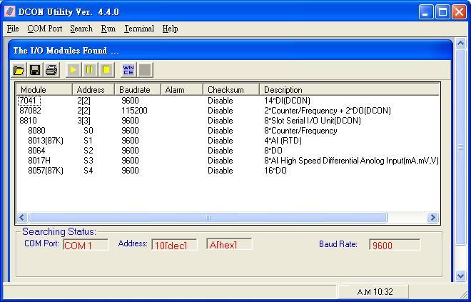This screenshot has height=302, width=471.
Task: Close the DCON Utility window
Action: tap(460, 12)
